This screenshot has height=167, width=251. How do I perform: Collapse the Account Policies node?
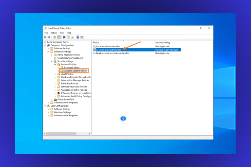[x=55, y=64]
